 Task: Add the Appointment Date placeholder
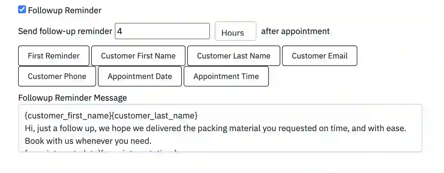click(x=140, y=76)
